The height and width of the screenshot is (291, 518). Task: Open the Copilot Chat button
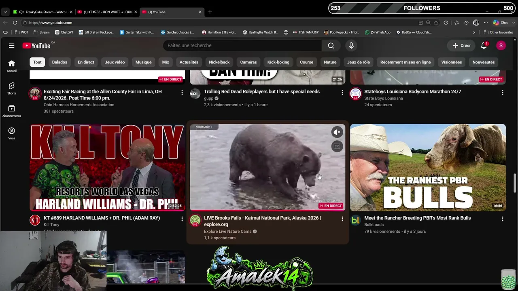click(x=501, y=23)
